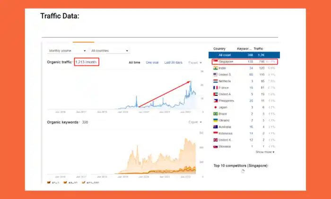Open Export menu for Organic traffic chart
The image size is (331, 199).
point(195,63)
